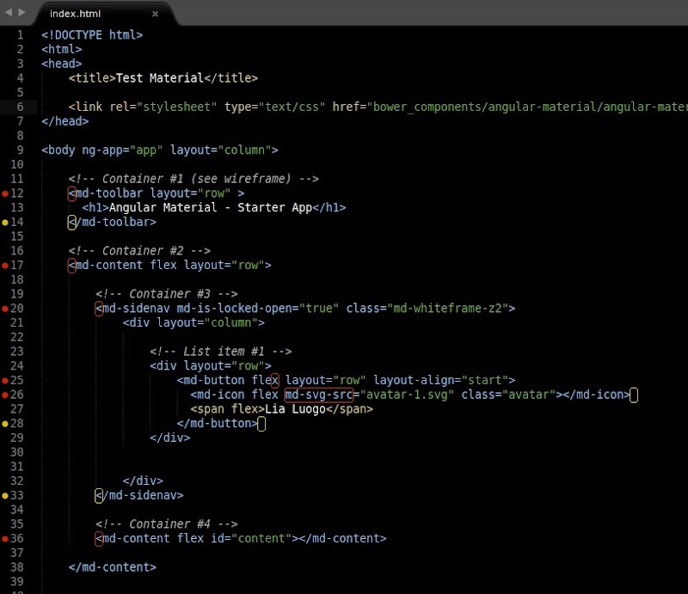Click red error marker on line 26
Viewport: 688px width, 594px height.
point(5,395)
